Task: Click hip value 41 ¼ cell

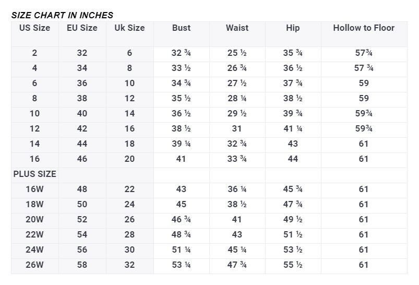Action: pos(293,129)
